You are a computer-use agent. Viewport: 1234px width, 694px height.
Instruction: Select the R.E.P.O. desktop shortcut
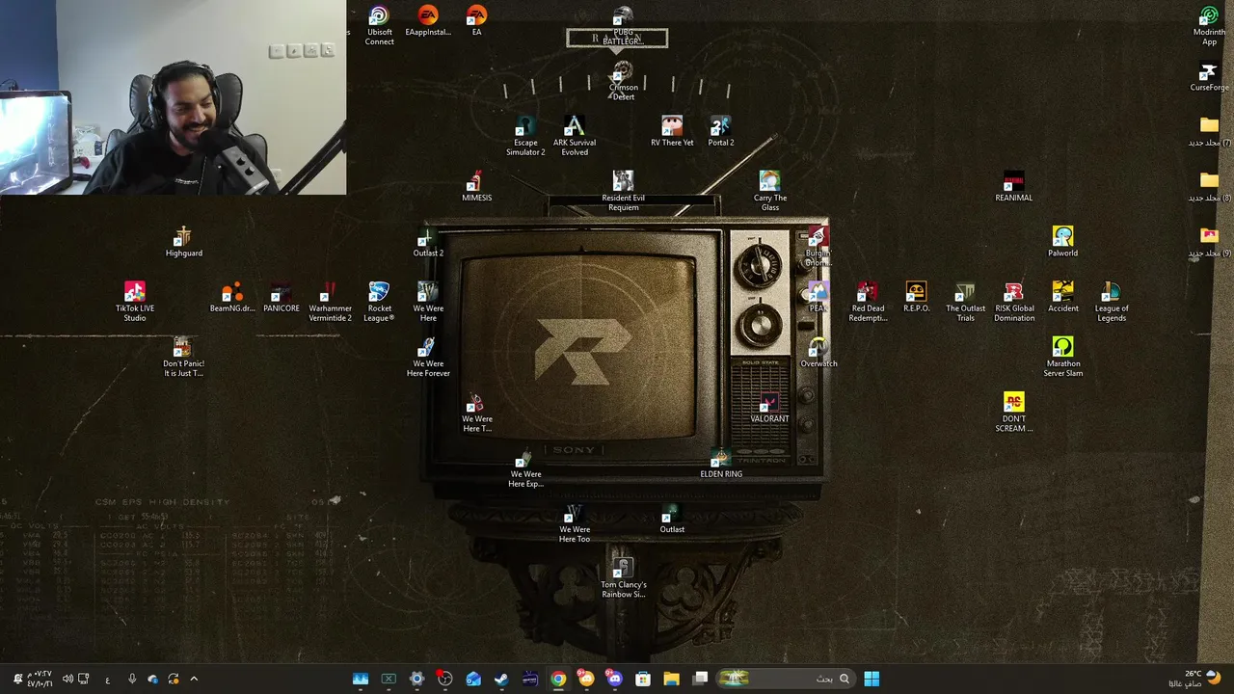tap(916, 298)
